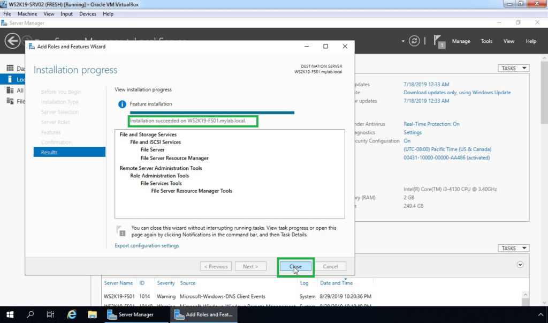Click the File Server Resource Manager entry

tap(174, 158)
